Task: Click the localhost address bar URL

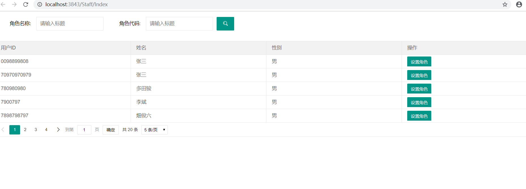Action: click(76, 5)
